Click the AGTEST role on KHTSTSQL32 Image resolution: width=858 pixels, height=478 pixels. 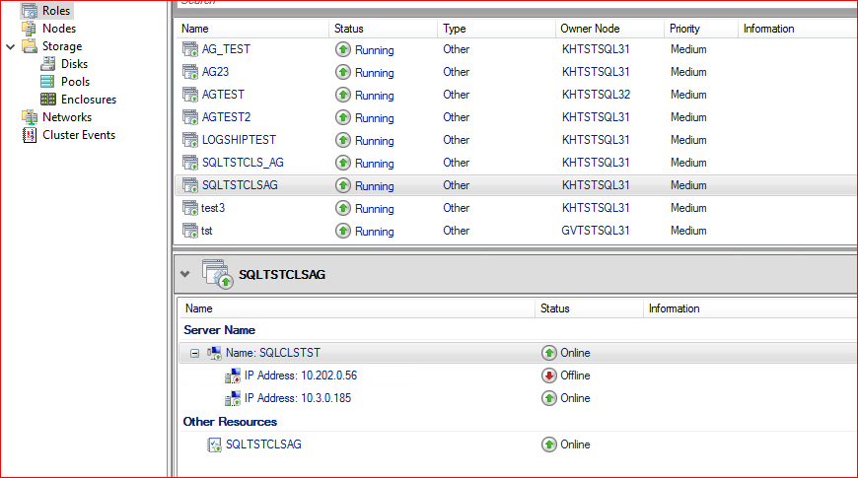(x=223, y=95)
